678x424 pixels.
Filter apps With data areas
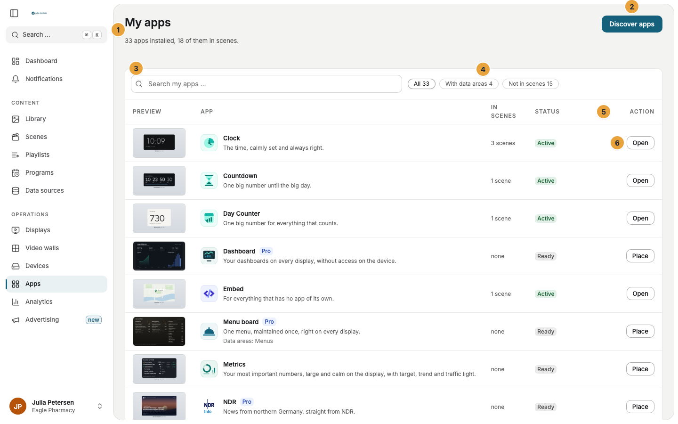pyautogui.click(x=469, y=84)
